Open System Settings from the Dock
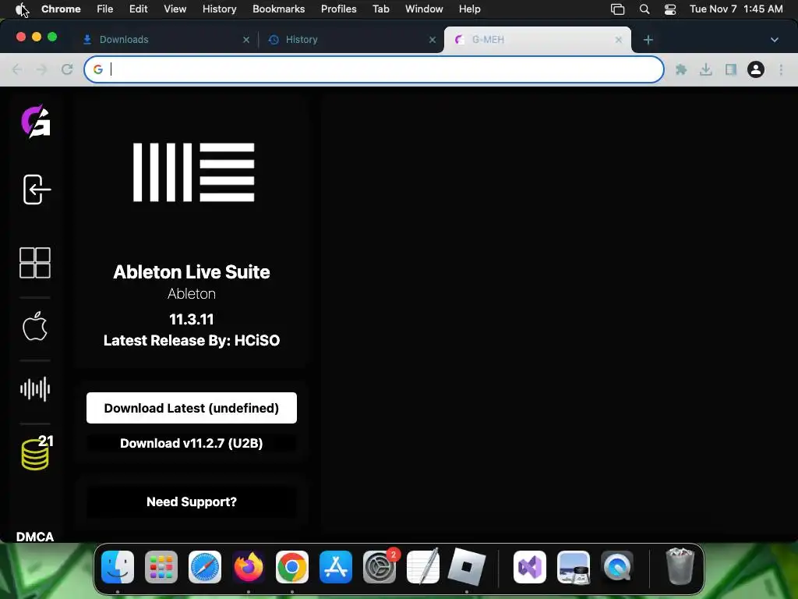 (380, 567)
